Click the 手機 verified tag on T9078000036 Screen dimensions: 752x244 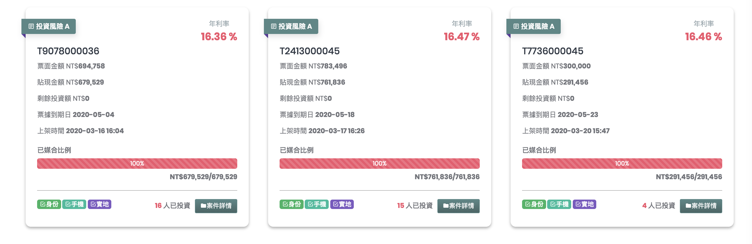point(74,204)
